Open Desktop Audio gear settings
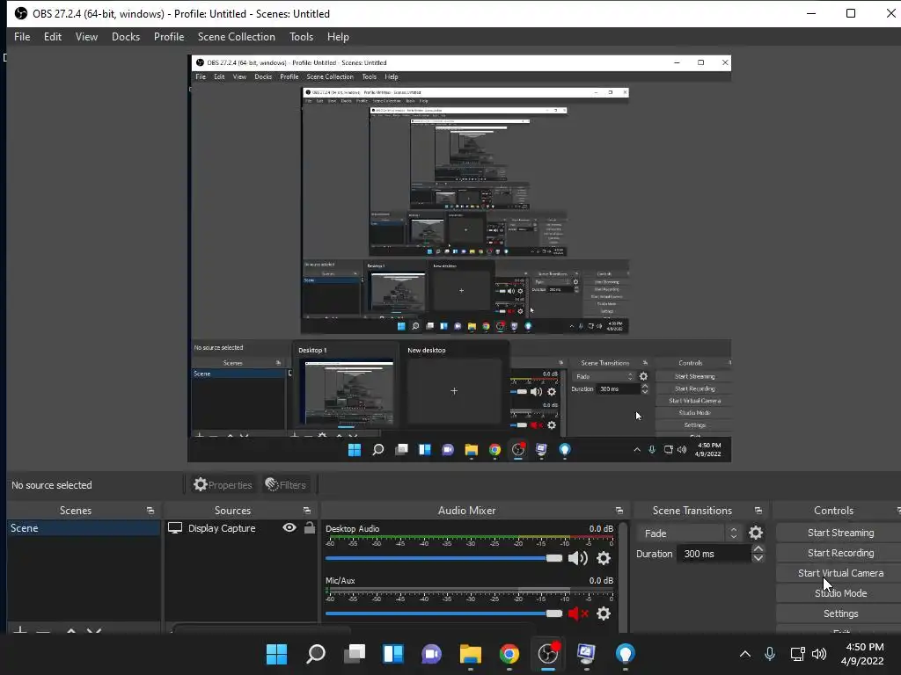Screen dimensions: 901x675 604,558
